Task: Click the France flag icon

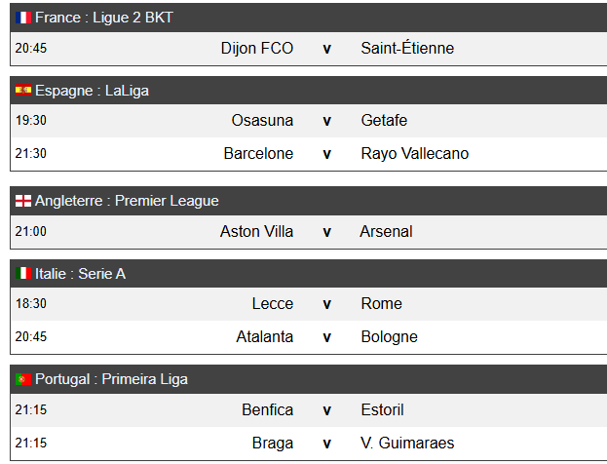Action: coord(23,18)
